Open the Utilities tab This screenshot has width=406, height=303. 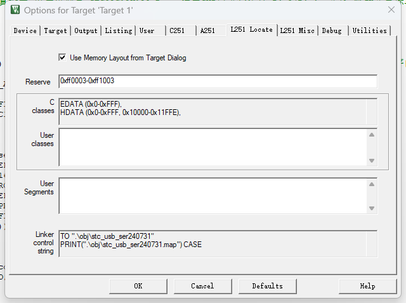[x=369, y=30]
